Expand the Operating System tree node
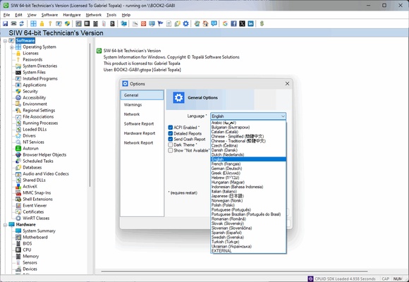 coord(12,47)
